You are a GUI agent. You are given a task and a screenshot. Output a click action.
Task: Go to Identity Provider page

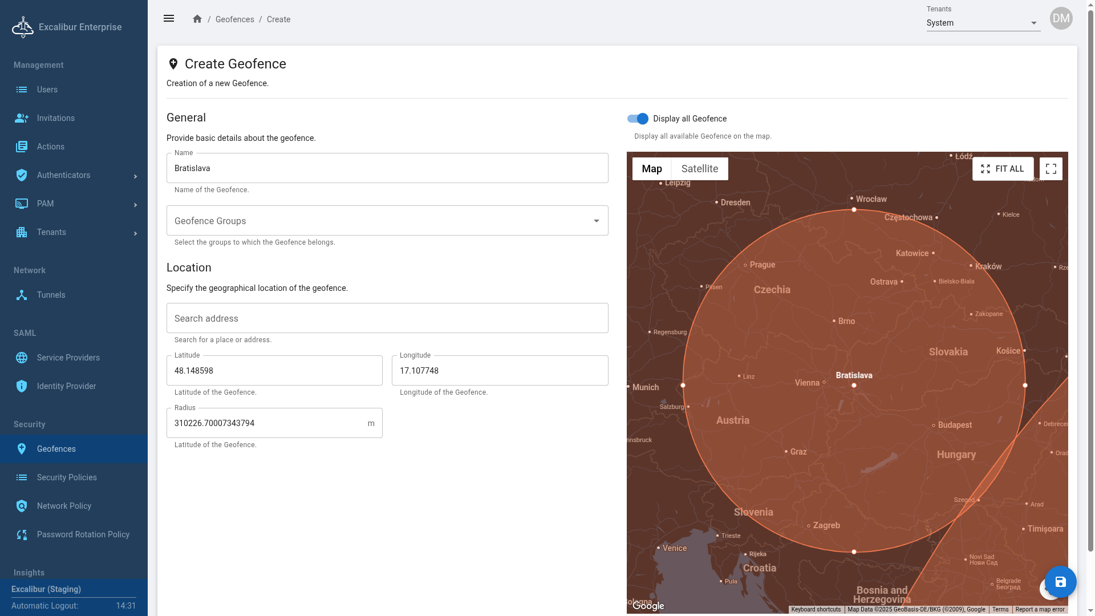66,386
